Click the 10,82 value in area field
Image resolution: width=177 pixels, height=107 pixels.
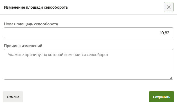164,33
